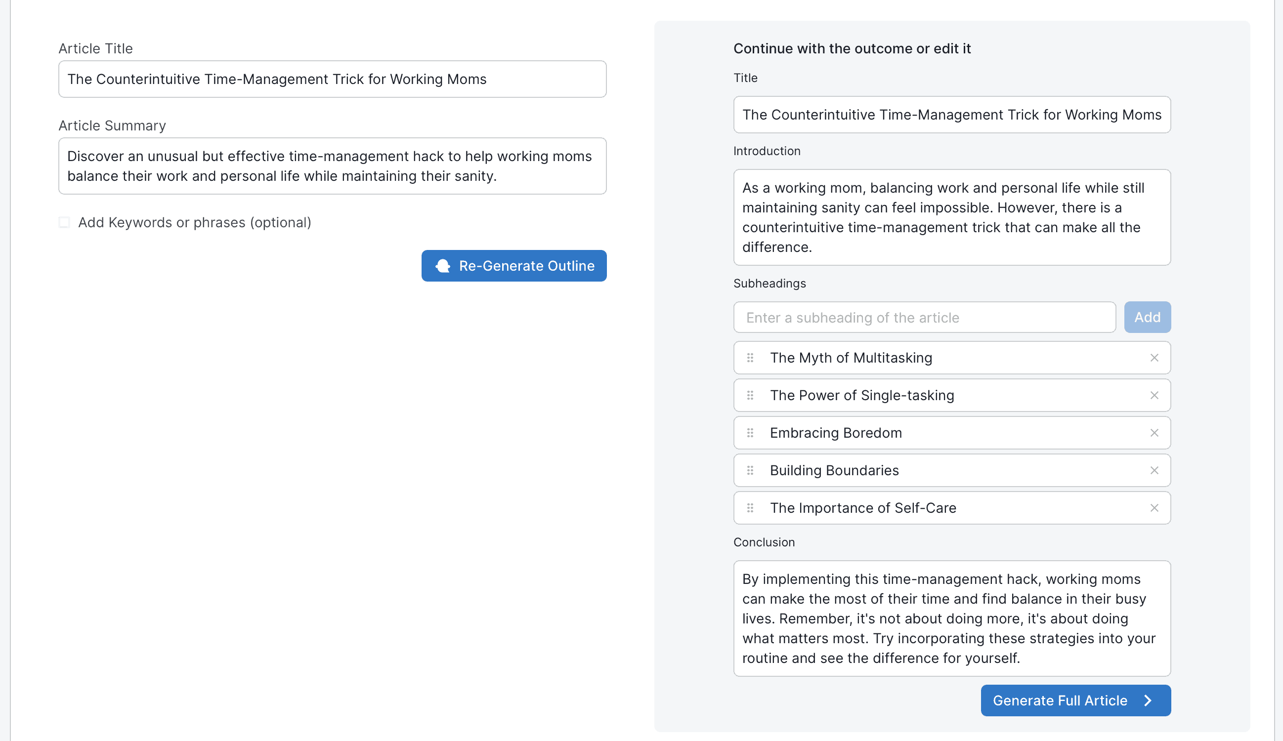
Task: Click into the Introduction text area
Action: (951, 217)
